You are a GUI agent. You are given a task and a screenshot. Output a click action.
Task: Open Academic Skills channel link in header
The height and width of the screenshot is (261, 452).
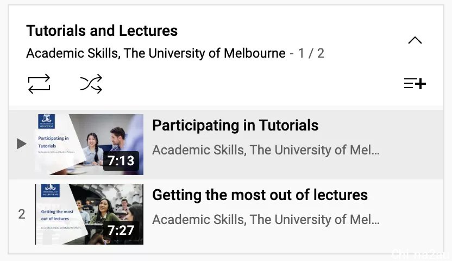pos(156,53)
